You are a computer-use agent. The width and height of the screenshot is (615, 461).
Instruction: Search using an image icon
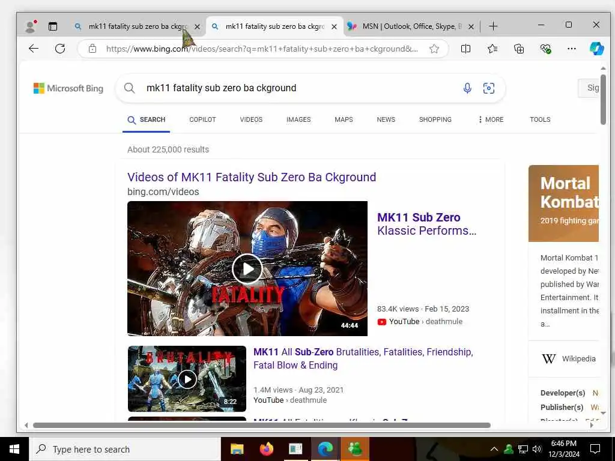tap(489, 88)
